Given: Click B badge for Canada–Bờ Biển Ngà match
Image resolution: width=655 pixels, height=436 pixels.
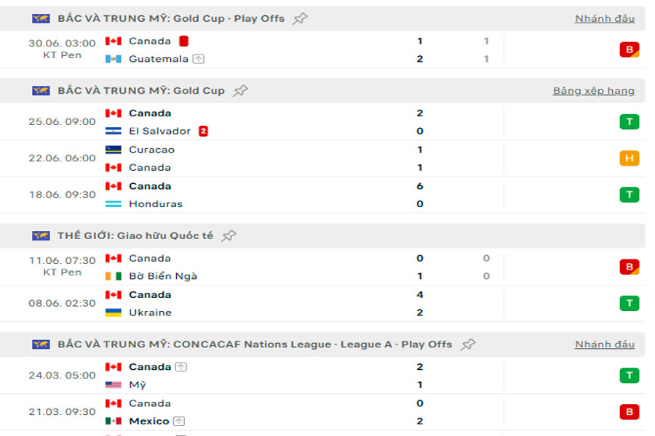Looking at the screenshot, I should click(629, 267).
